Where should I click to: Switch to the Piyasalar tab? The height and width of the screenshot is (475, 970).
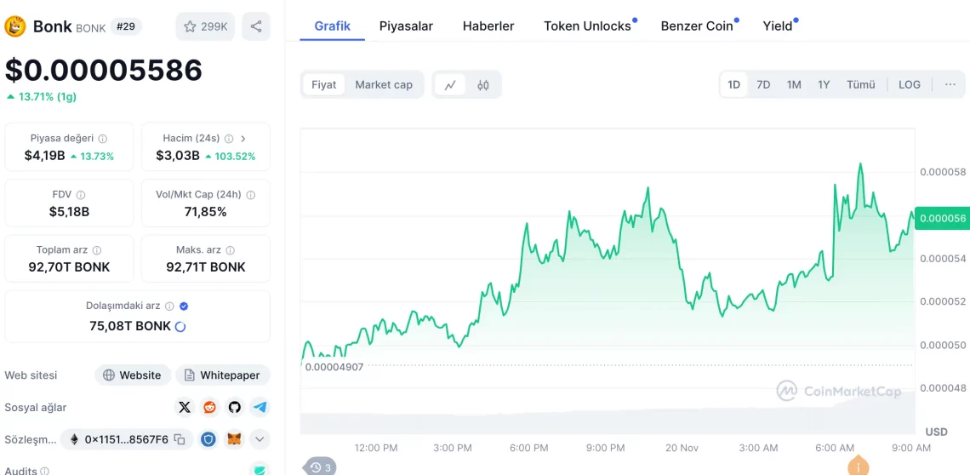point(406,26)
